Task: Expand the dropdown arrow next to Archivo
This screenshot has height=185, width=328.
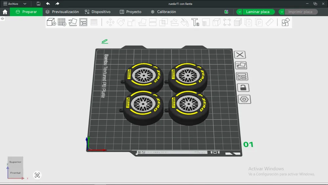Action: tap(25, 4)
